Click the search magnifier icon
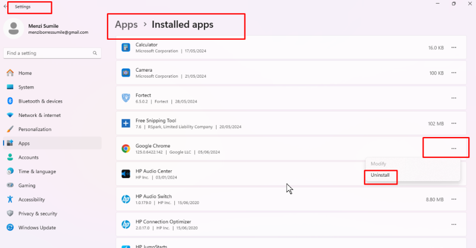Viewport: 476px width, 248px height. (95, 53)
